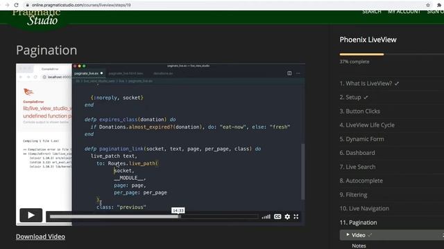Image resolution: width=444 pixels, height=249 pixels.
Task: Enter fullscreen with the expand icon
Action: click(x=296, y=216)
